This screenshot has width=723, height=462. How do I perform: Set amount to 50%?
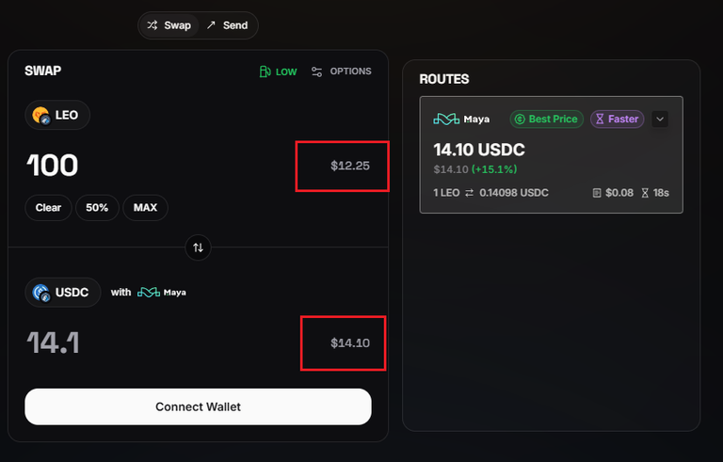click(97, 208)
